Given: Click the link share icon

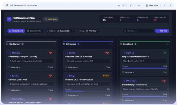Looking at the screenshot, I should pos(139,5).
